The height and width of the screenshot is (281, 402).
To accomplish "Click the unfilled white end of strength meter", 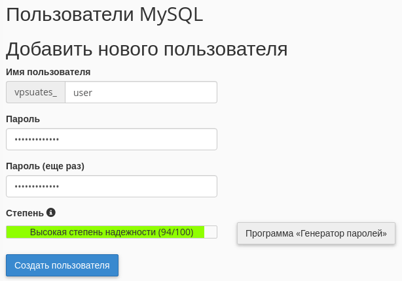I will tap(210, 232).
